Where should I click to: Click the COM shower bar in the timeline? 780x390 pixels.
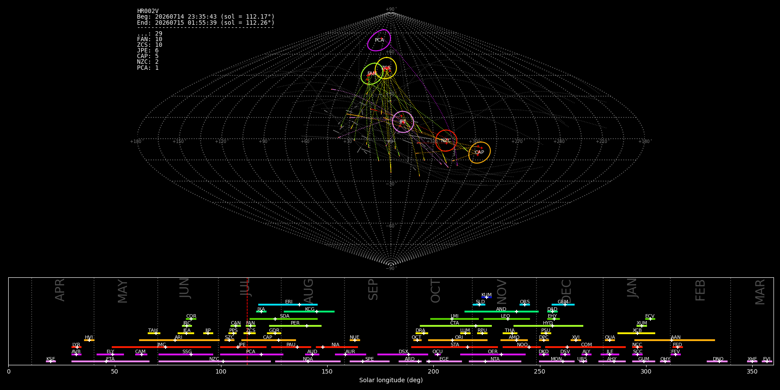click(585, 347)
